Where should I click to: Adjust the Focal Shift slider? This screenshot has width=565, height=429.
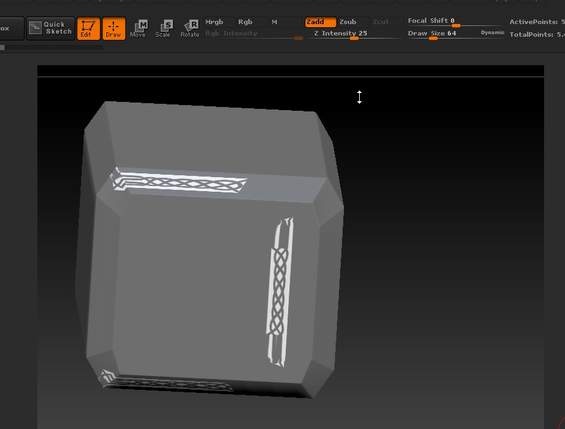click(456, 22)
